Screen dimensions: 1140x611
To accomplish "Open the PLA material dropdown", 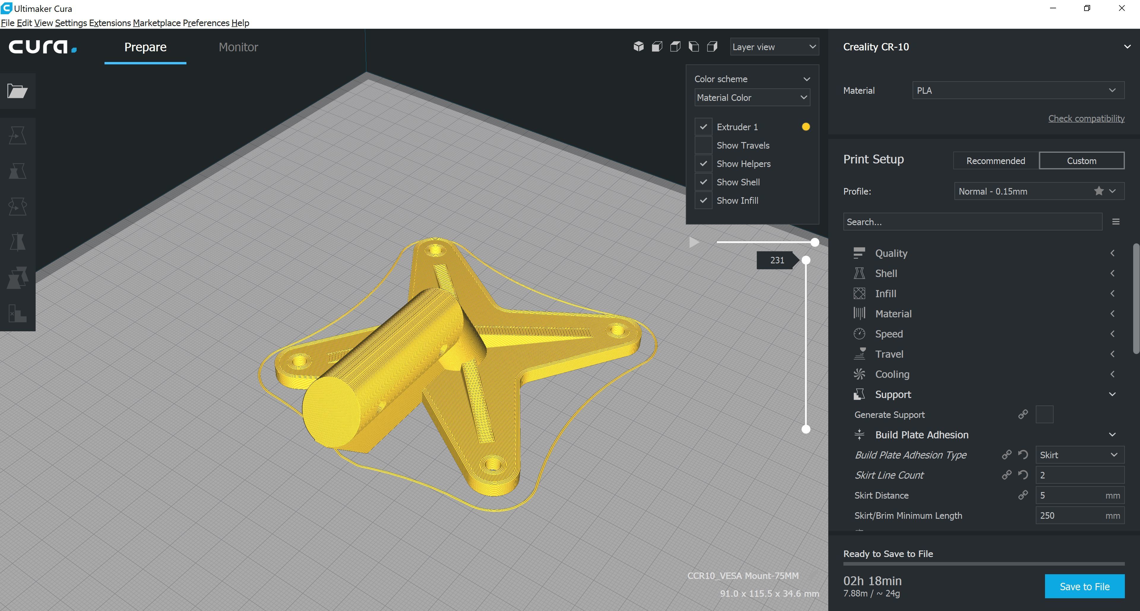I will point(1018,90).
